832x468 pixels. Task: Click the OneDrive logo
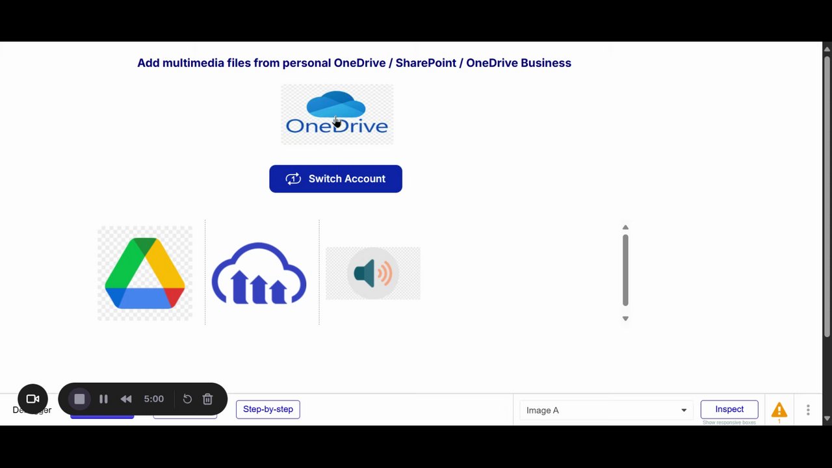337,114
